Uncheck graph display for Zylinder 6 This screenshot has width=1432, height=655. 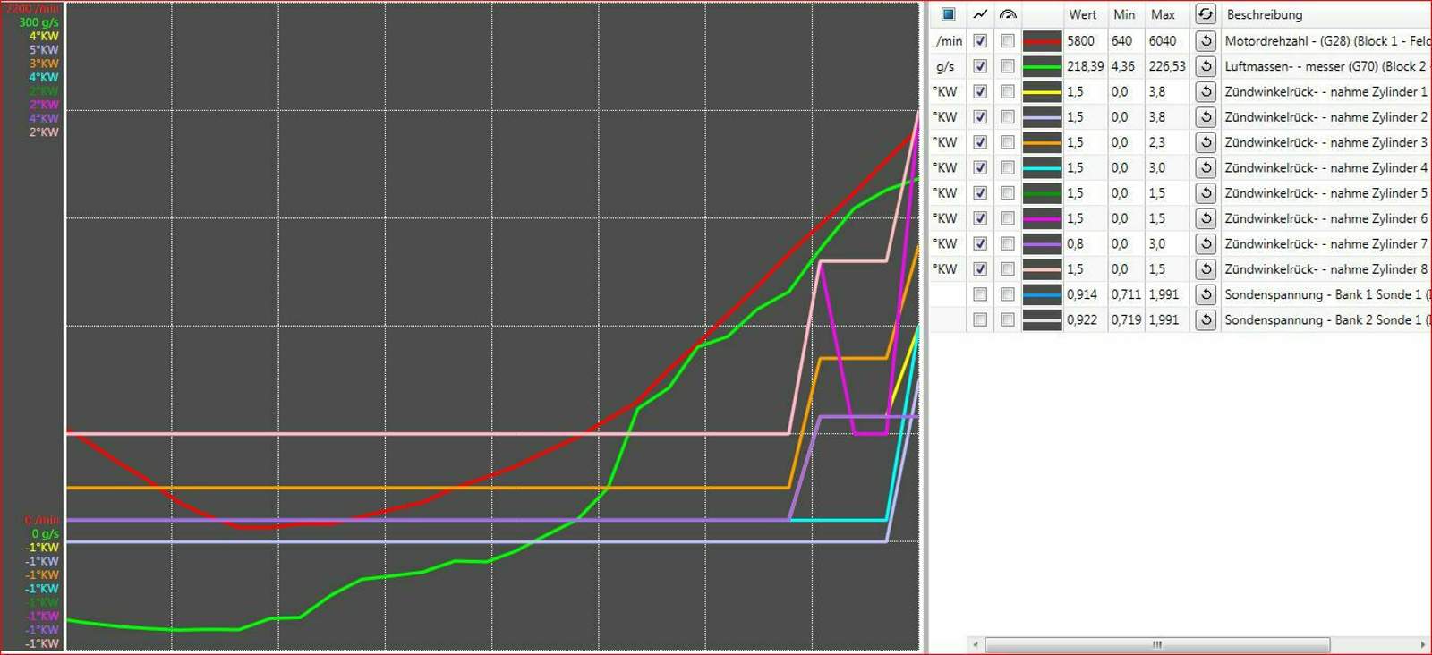tap(980, 218)
